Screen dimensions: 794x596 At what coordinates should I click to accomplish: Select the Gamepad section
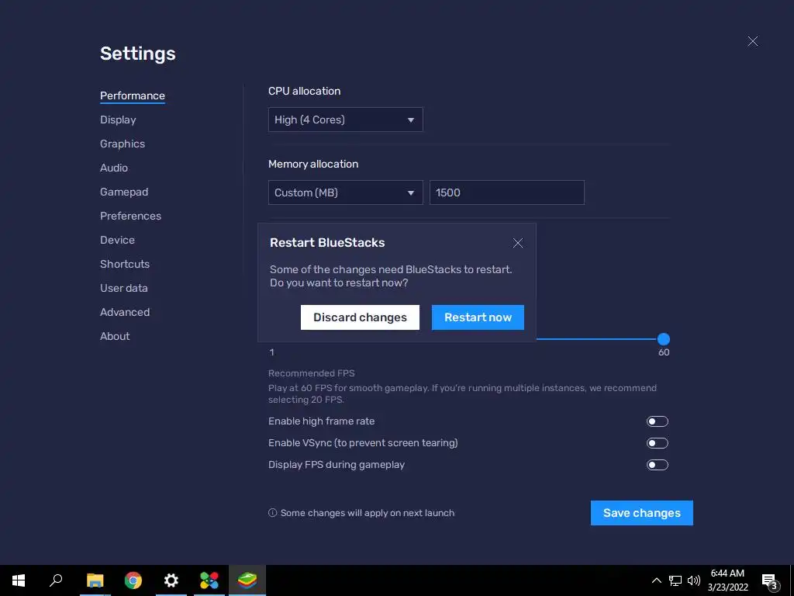point(124,192)
